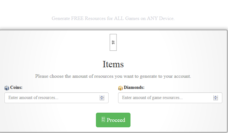The image size is (228, 133).
Task: Decrease the Diamonds amount with down arrow
Action: coord(216,99)
